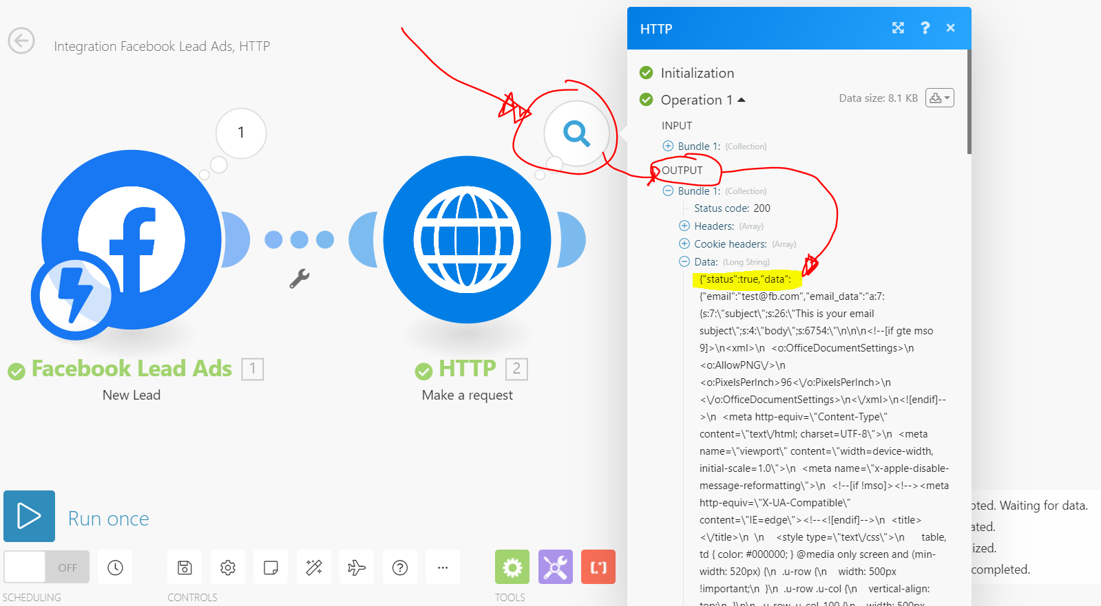Click the explain flow airplane icon
1101x606 pixels.
tap(357, 567)
